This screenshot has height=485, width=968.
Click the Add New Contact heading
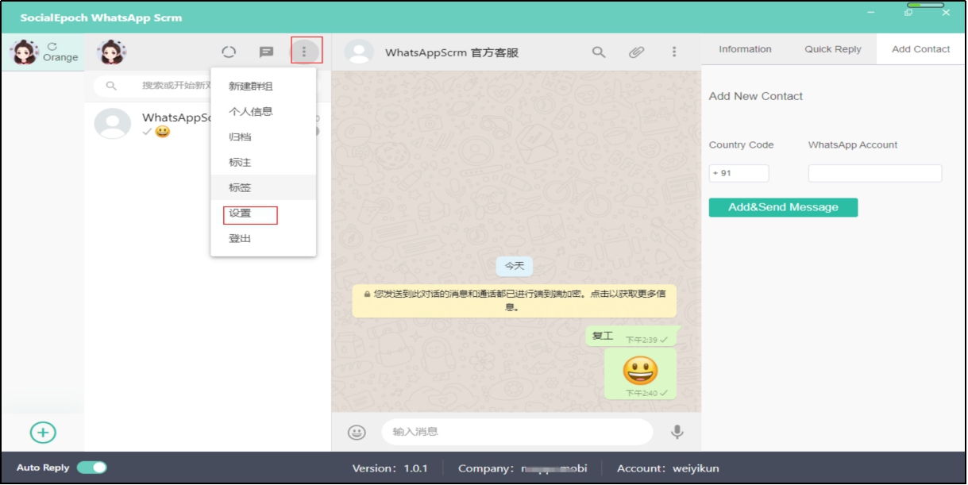(756, 96)
